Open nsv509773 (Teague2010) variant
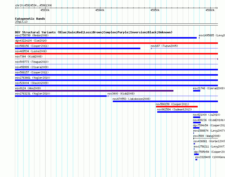Viewport: 225px width, 177px height. pos(32,62)
